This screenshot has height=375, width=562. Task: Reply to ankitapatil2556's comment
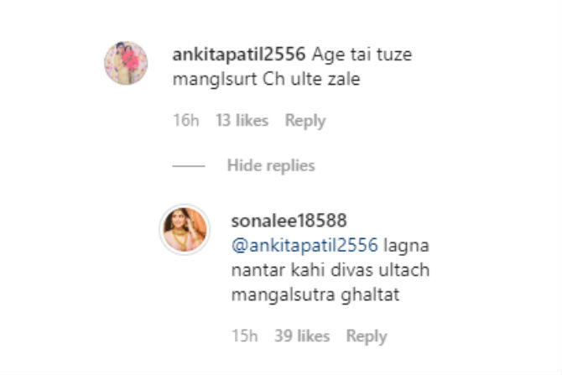coord(304,121)
